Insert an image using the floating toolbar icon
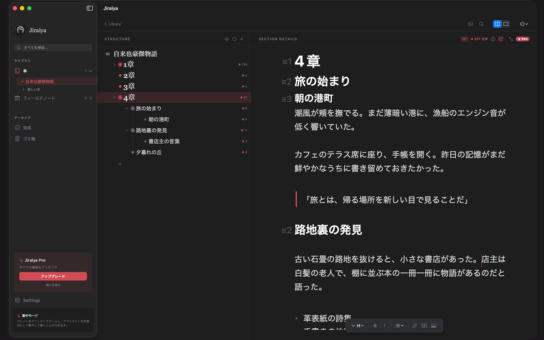This screenshot has height=340, width=544. tap(434, 325)
